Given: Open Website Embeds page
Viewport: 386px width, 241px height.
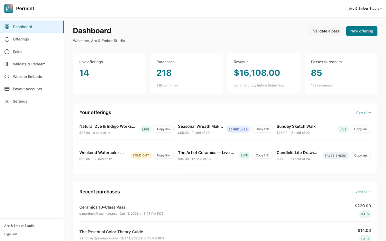Looking at the screenshot, I should click(x=32, y=76).
